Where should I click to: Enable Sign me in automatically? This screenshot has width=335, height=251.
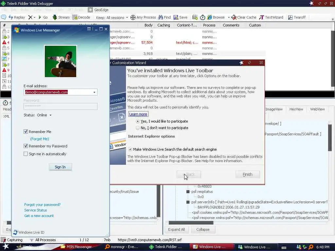pyautogui.click(x=26, y=154)
